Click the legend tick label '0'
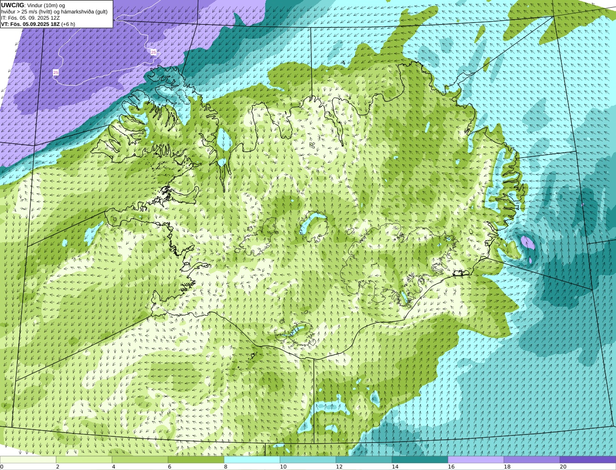This screenshot has height=470, width=616. click(2, 467)
